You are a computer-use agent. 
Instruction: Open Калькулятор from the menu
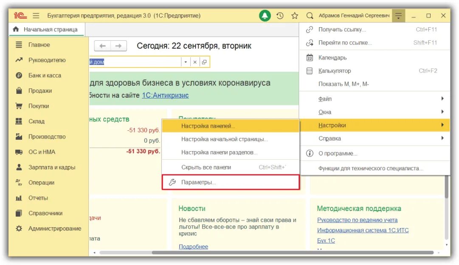[375, 71]
